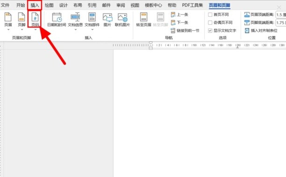Switch to the 引用 (References) tab
The width and height of the screenshot is (286, 177).
click(x=92, y=5)
